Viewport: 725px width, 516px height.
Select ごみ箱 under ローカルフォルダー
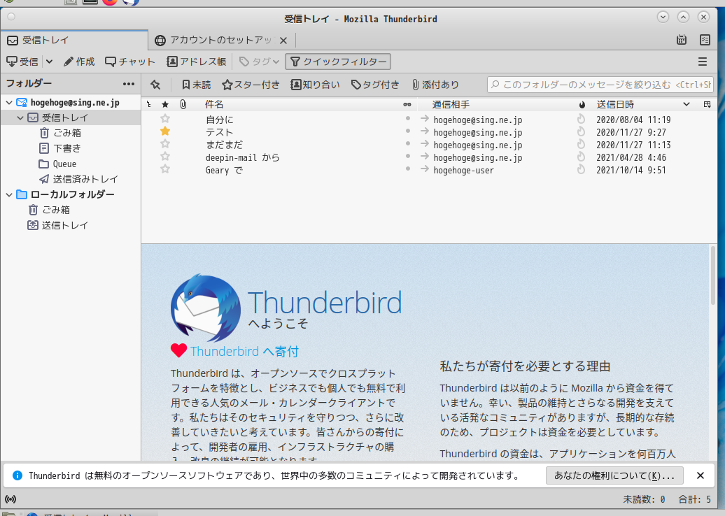click(50, 210)
